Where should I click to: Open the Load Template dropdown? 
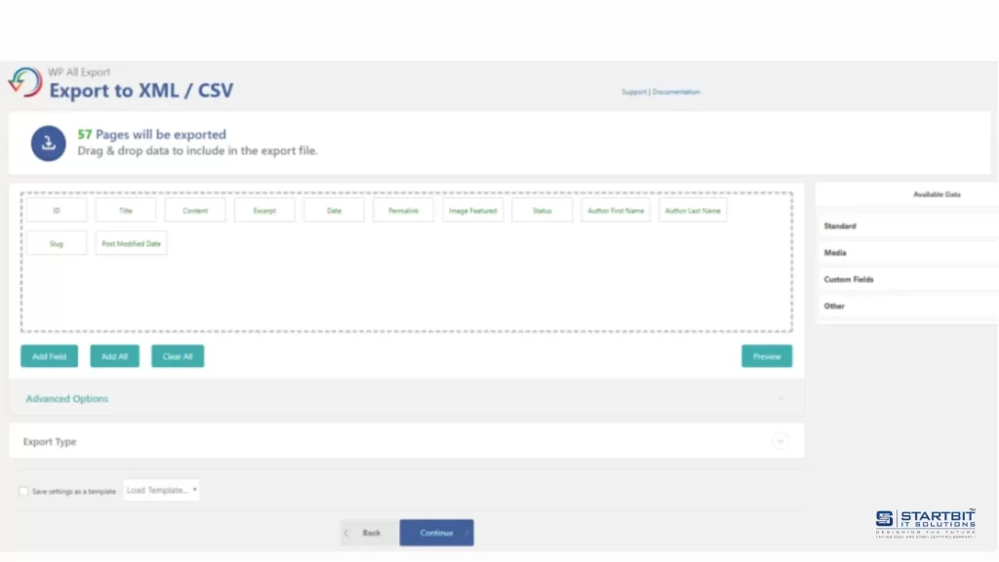click(161, 490)
